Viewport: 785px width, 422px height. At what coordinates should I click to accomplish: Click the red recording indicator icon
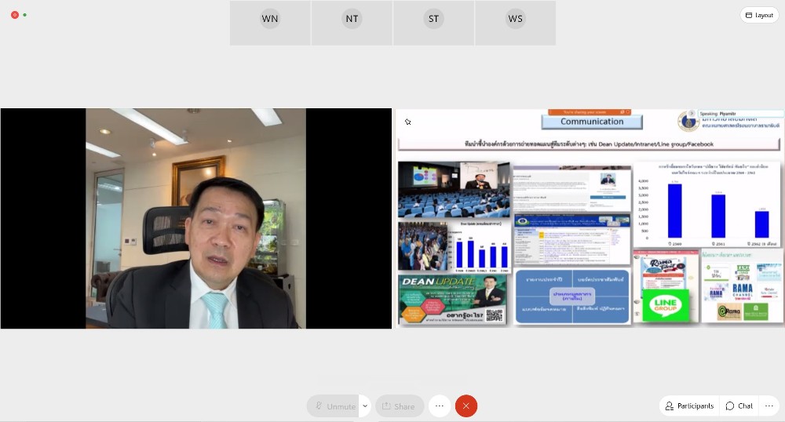pos(15,15)
